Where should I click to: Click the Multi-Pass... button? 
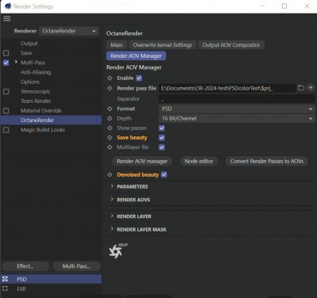point(77,266)
